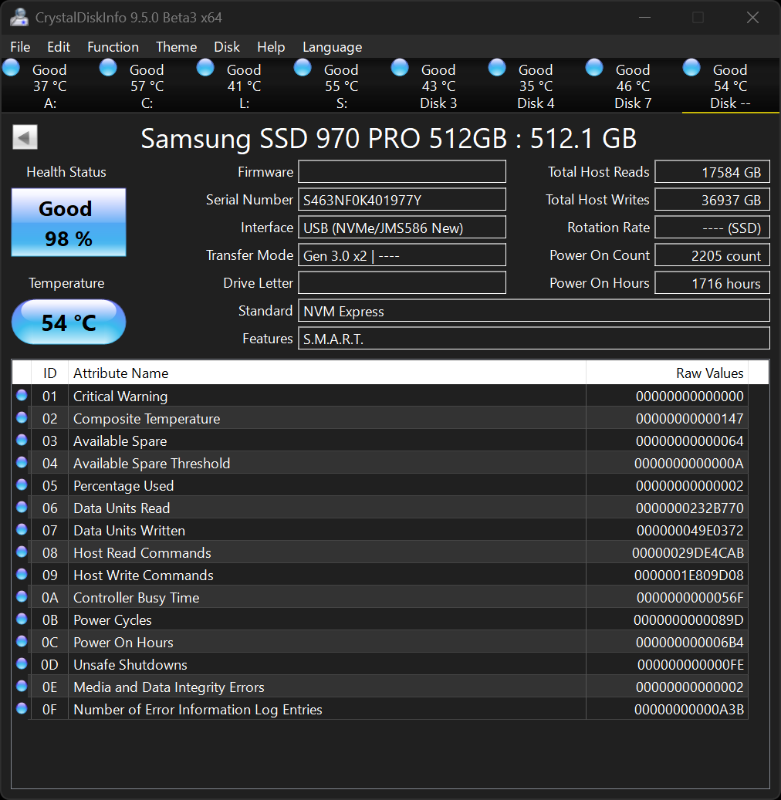Viewport: 781px width, 800px height.
Task: Click the Good 98% health status badge
Action: tap(68, 221)
